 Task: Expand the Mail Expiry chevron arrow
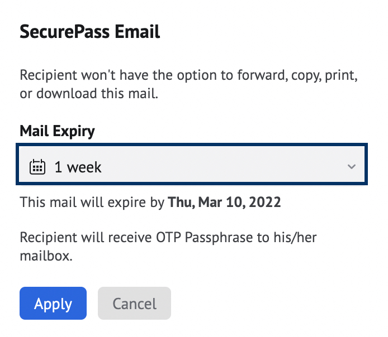[x=351, y=166]
